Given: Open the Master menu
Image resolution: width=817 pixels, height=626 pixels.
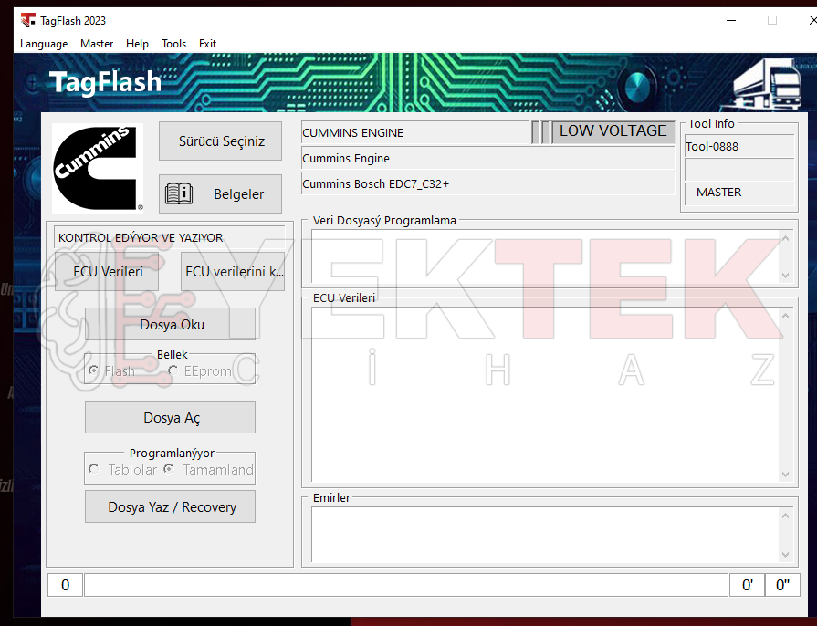Looking at the screenshot, I should click(97, 44).
